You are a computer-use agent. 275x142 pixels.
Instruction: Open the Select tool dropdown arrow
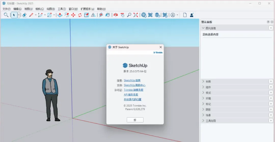[19, 15]
